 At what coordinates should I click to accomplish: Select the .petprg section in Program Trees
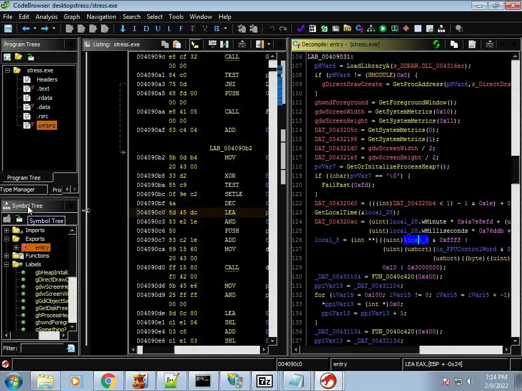click(46, 125)
